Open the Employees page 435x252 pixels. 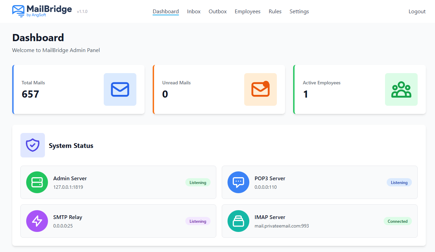(x=247, y=11)
